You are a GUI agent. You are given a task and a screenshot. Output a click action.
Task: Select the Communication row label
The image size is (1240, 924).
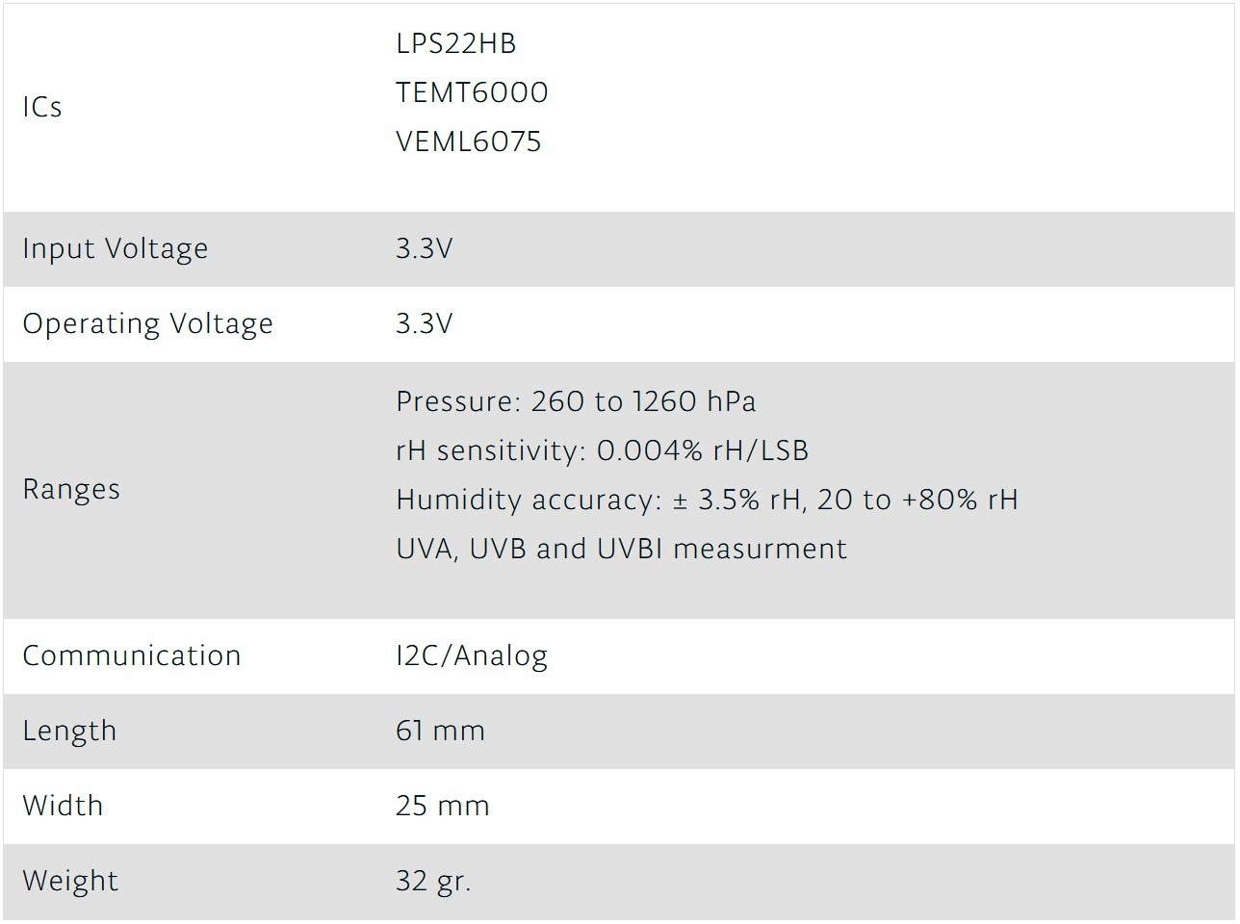pyautogui.click(x=132, y=655)
